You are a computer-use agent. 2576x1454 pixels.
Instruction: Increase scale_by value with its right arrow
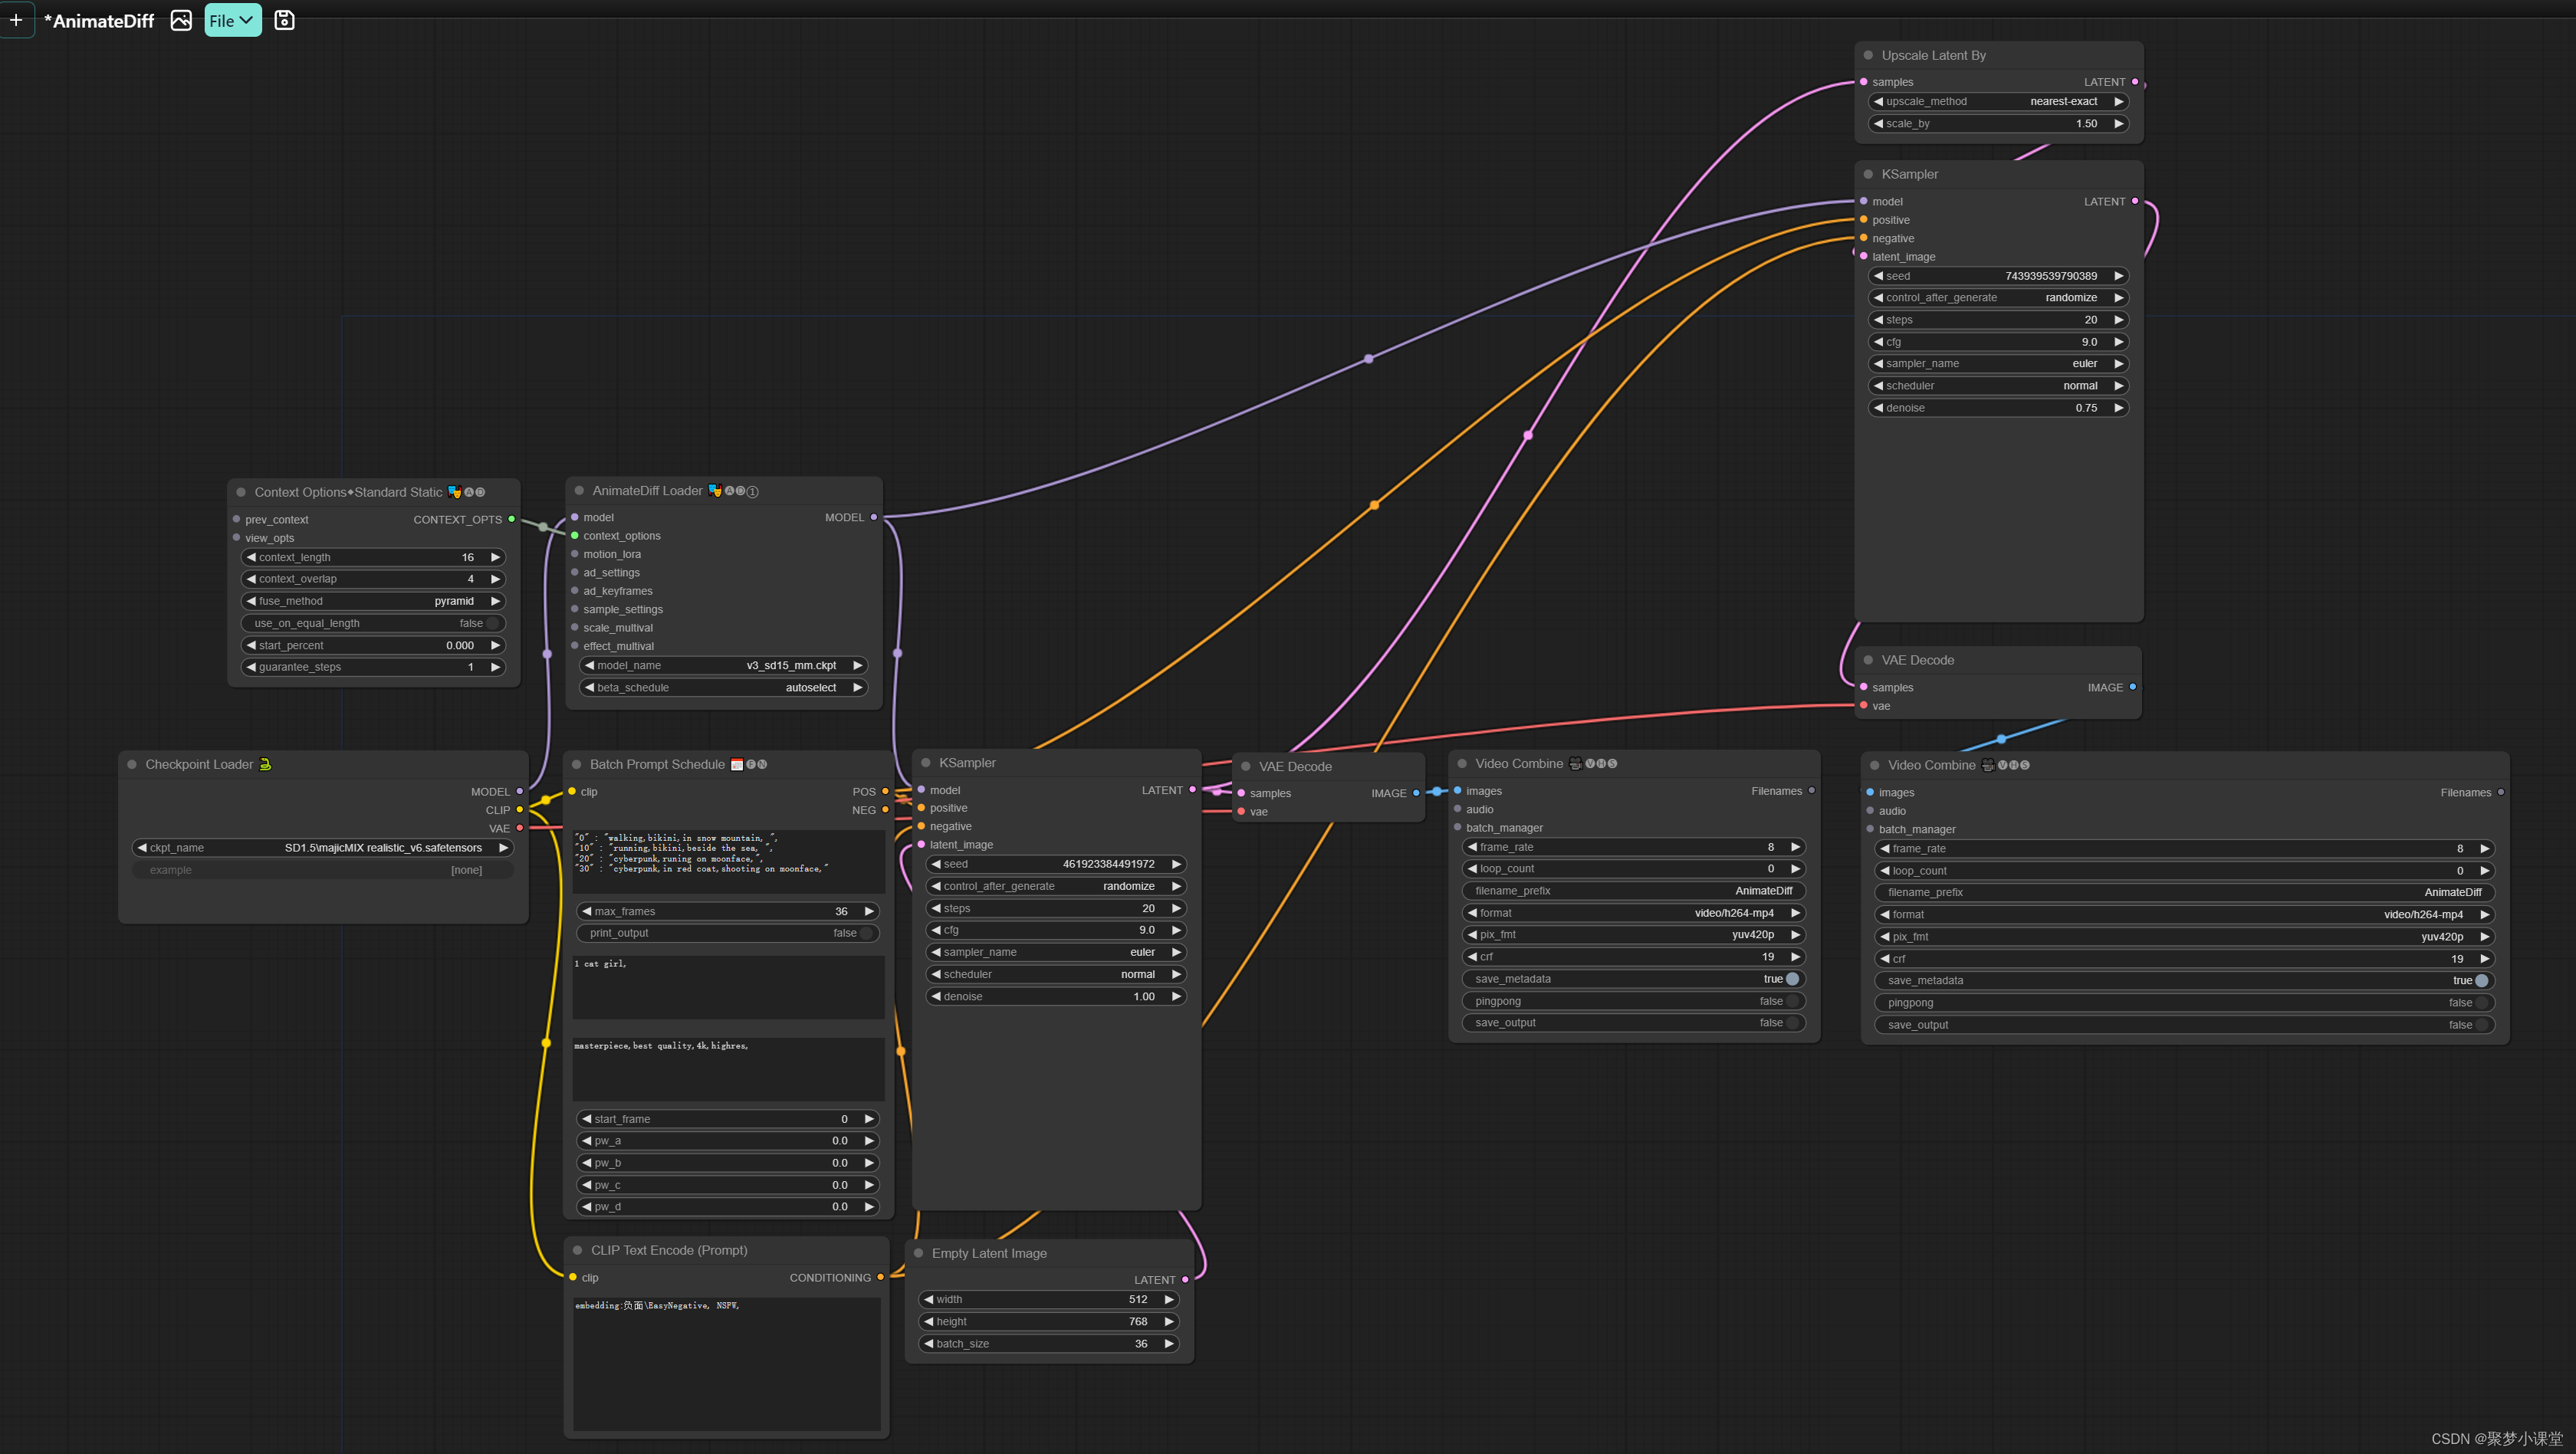click(2118, 124)
